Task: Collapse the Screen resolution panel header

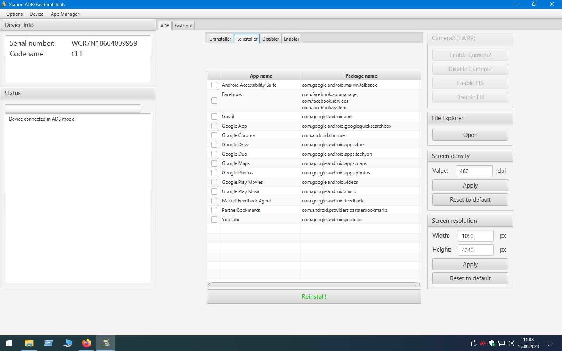Action: coord(470,221)
